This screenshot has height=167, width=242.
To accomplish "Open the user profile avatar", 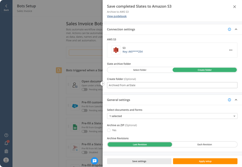I will tap(6, 160).
